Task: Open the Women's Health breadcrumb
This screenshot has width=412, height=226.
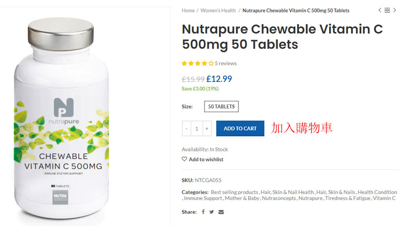Action: coord(218,10)
